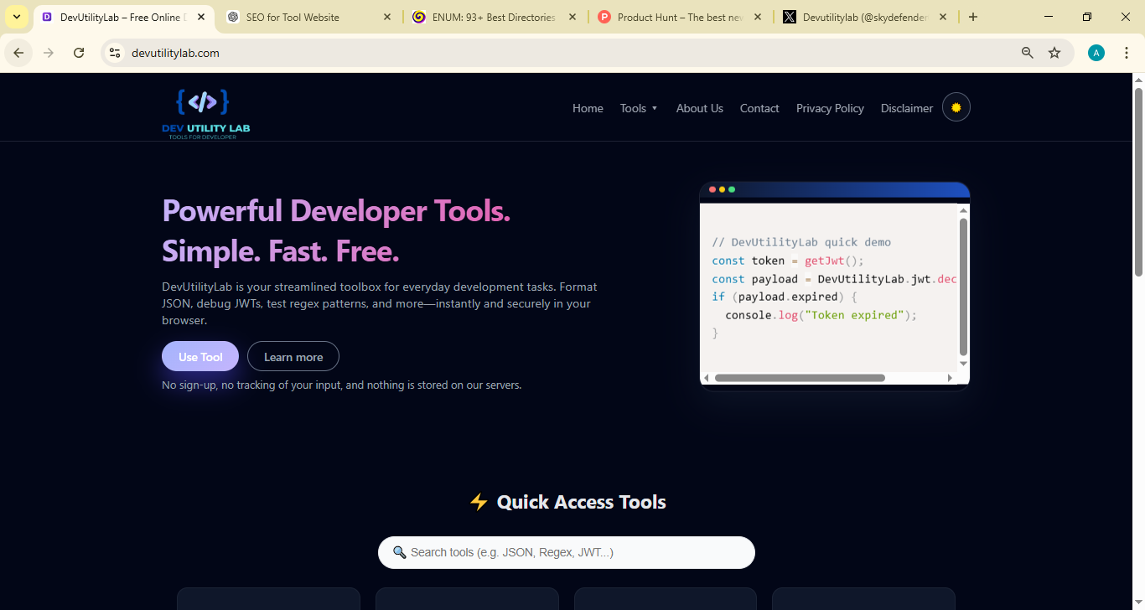Open site information icon in the address bar
This screenshot has height=610, width=1145.
pyautogui.click(x=113, y=52)
